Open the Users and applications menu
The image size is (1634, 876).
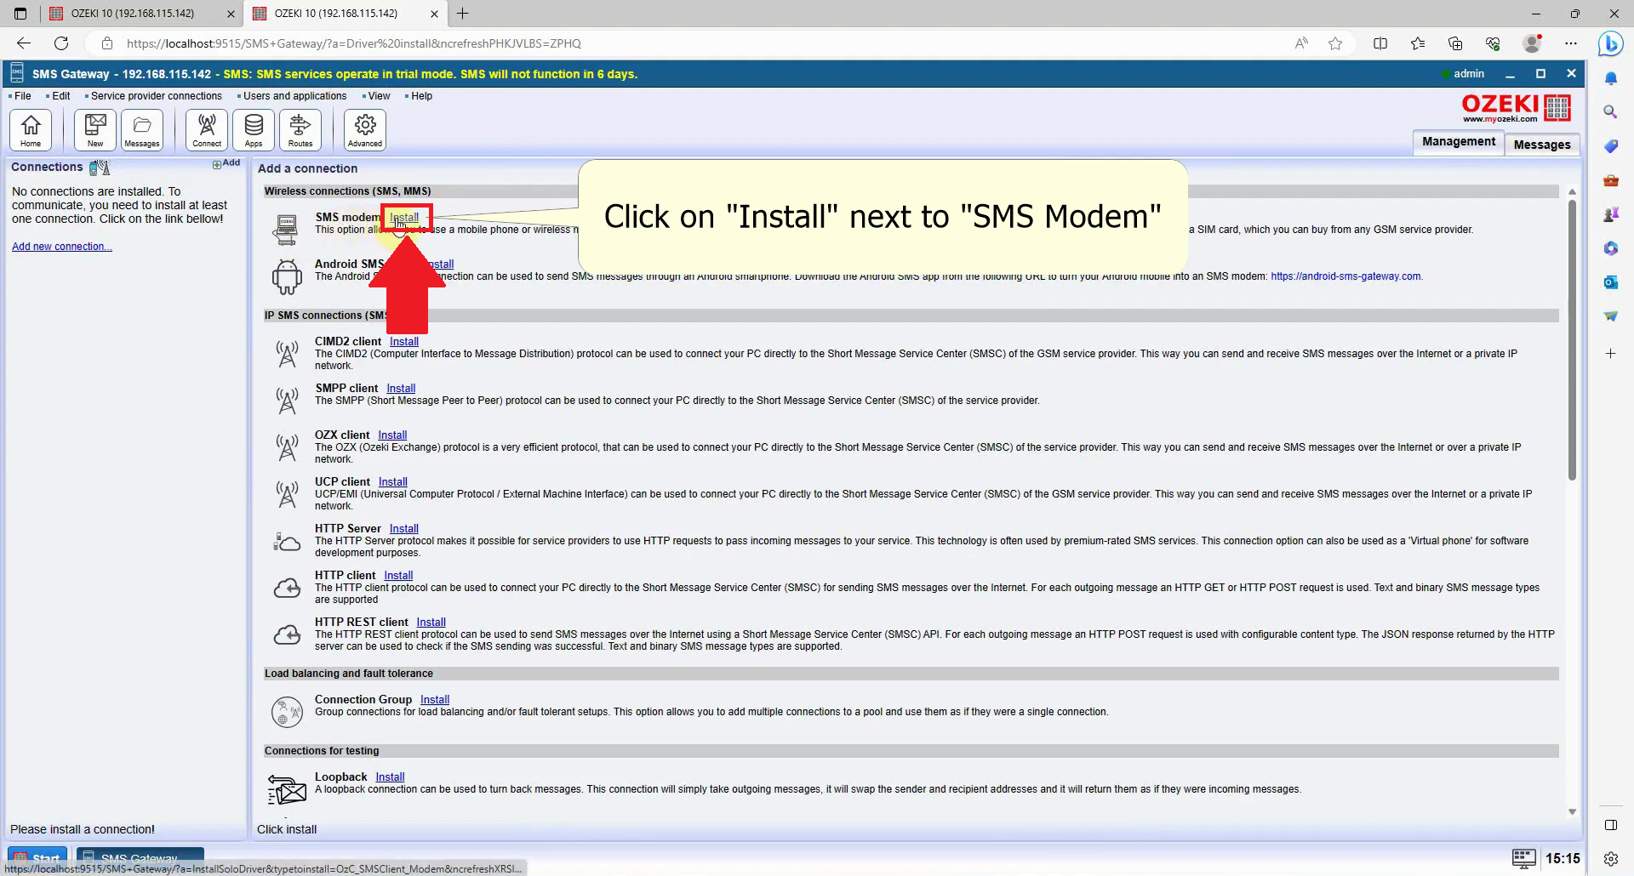[x=294, y=96]
